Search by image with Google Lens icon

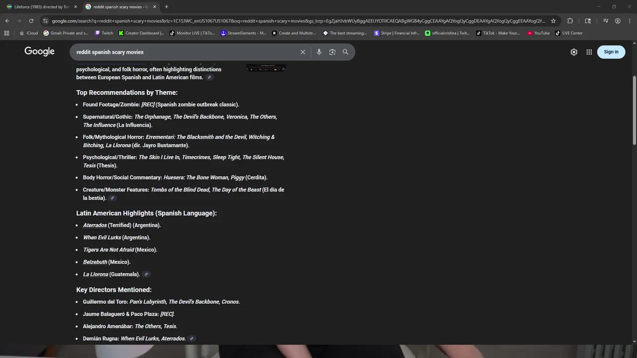pos(332,52)
